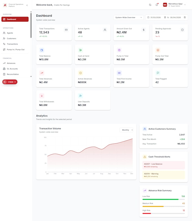Expand the Marvellous Ajayi account menu

point(185,5)
